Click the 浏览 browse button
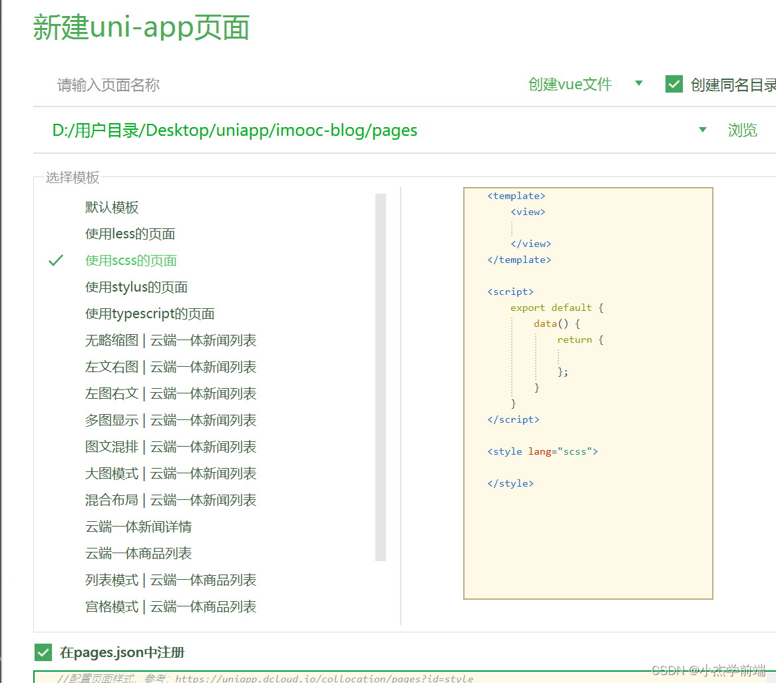The height and width of the screenshot is (683, 776). 742,130
